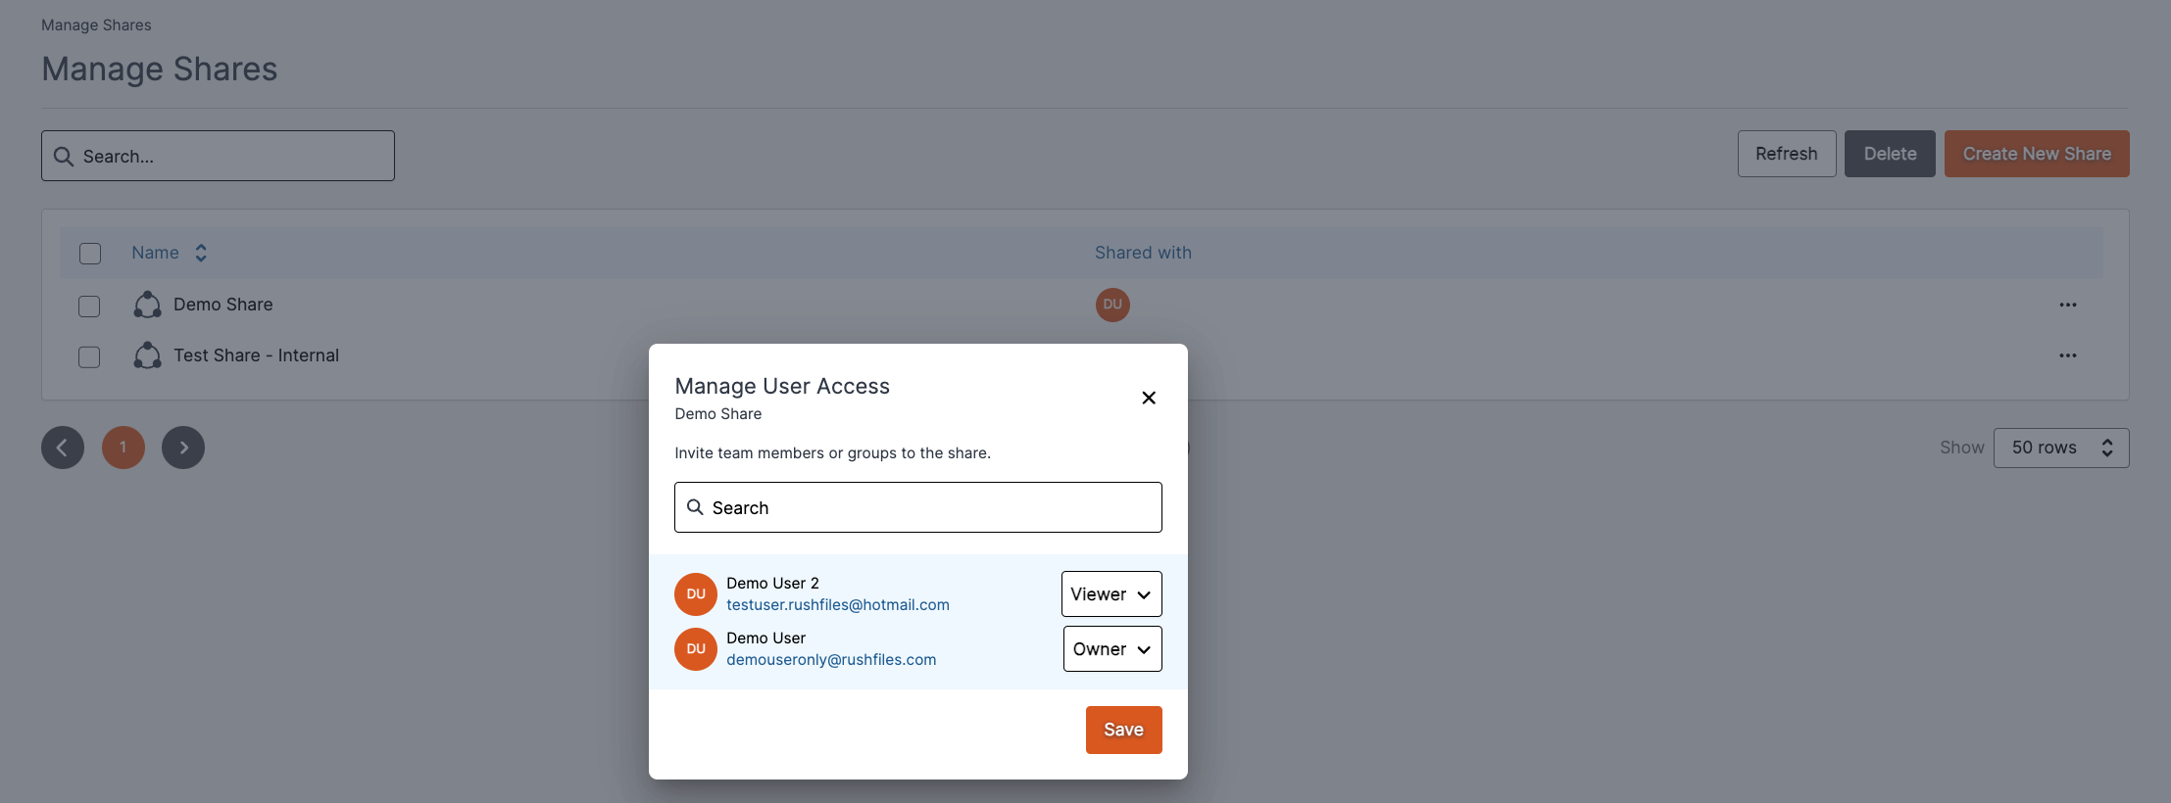Go to next page with right arrow
This screenshot has height=803, width=2171.
coord(183,448)
